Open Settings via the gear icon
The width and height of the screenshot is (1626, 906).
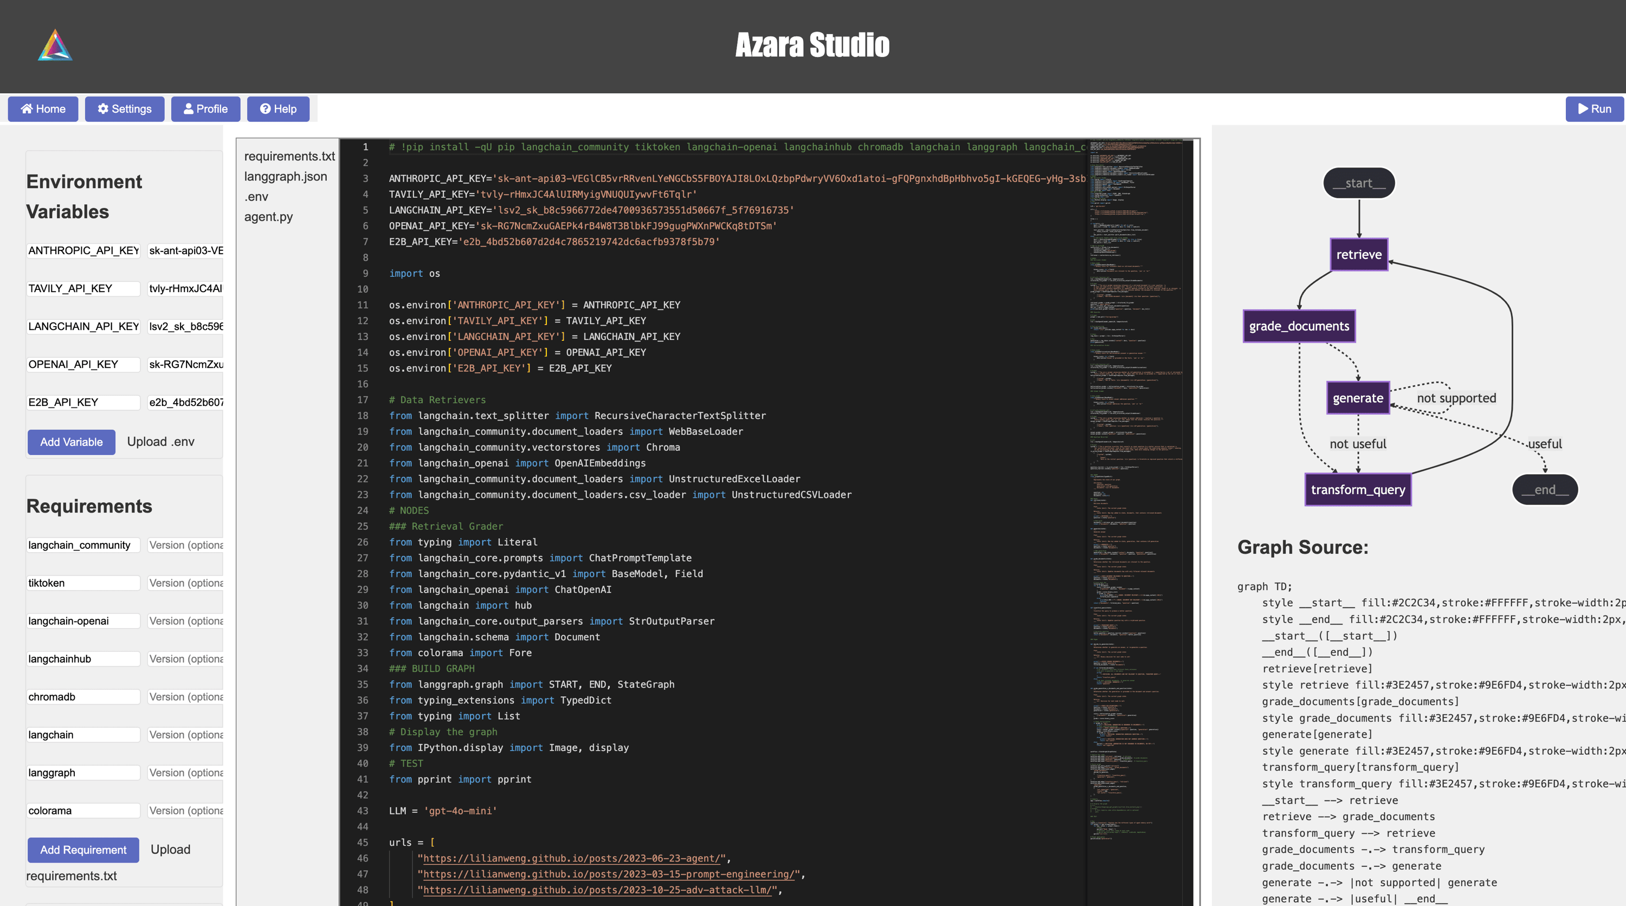tap(103, 108)
